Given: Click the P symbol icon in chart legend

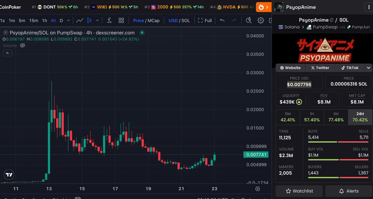Looking at the screenshot, I should click(5, 33).
